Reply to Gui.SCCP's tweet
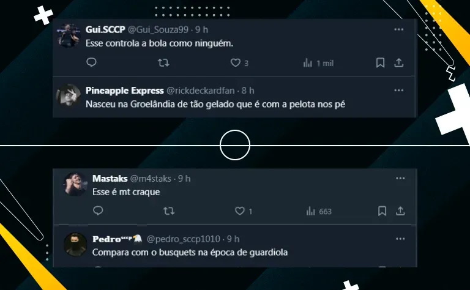 91,62
